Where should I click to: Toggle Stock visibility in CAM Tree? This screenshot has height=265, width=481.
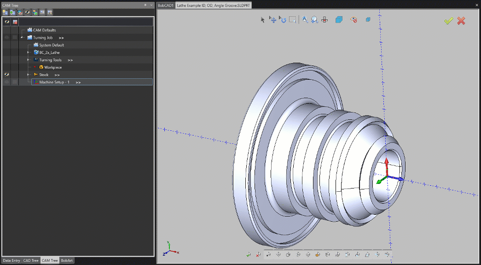(x=6, y=75)
